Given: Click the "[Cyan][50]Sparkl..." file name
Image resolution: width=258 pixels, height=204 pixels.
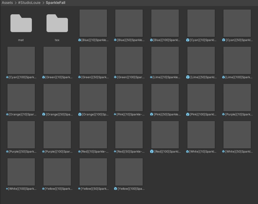Looking at the screenshot, I should [x=239, y=40].
